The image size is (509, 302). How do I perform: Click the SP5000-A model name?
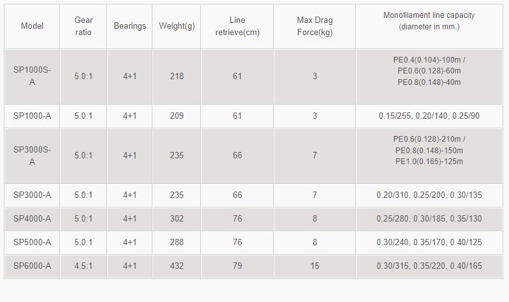click(x=32, y=243)
